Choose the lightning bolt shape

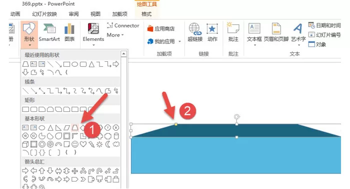(91, 144)
